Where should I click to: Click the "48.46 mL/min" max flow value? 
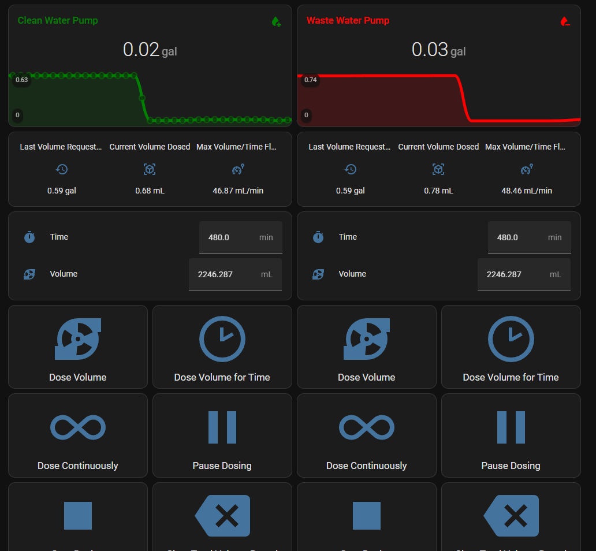pos(527,191)
